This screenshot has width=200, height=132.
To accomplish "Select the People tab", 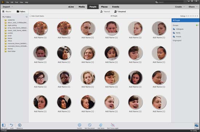I will (x=93, y=7).
